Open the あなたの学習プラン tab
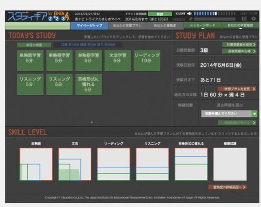Image resolution: width=261 pixels, height=207 pixels. pyautogui.click(x=126, y=26)
